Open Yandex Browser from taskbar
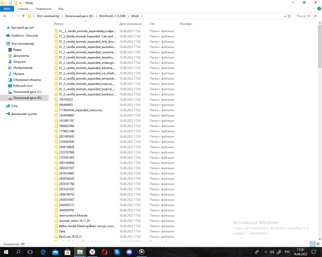This screenshot has width=322, height=257. (x=92, y=252)
